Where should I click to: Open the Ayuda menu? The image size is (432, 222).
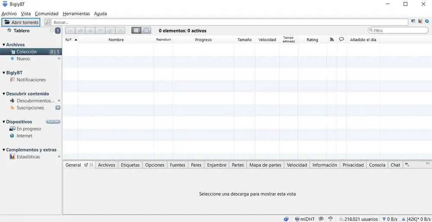[100, 13]
